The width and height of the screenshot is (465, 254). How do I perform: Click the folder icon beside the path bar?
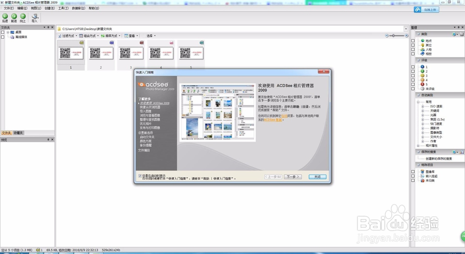60,29
